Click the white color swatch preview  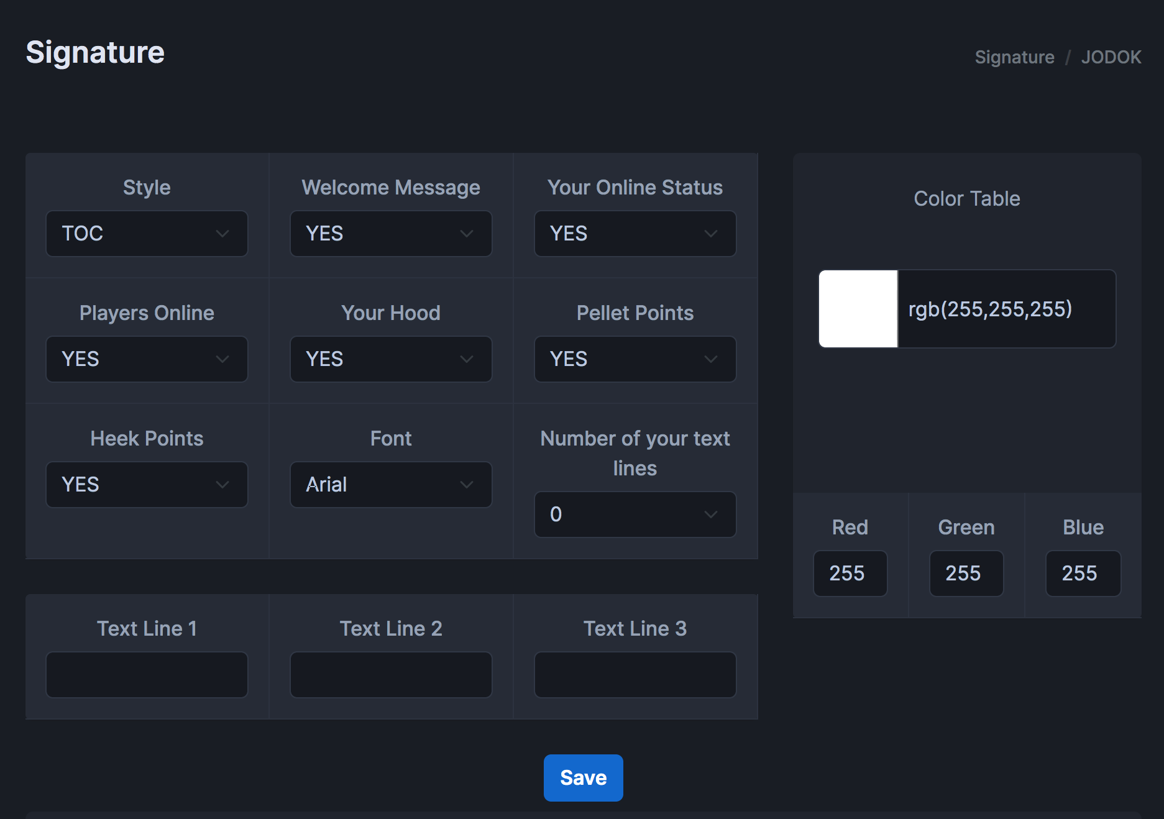(x=858, y=309)
